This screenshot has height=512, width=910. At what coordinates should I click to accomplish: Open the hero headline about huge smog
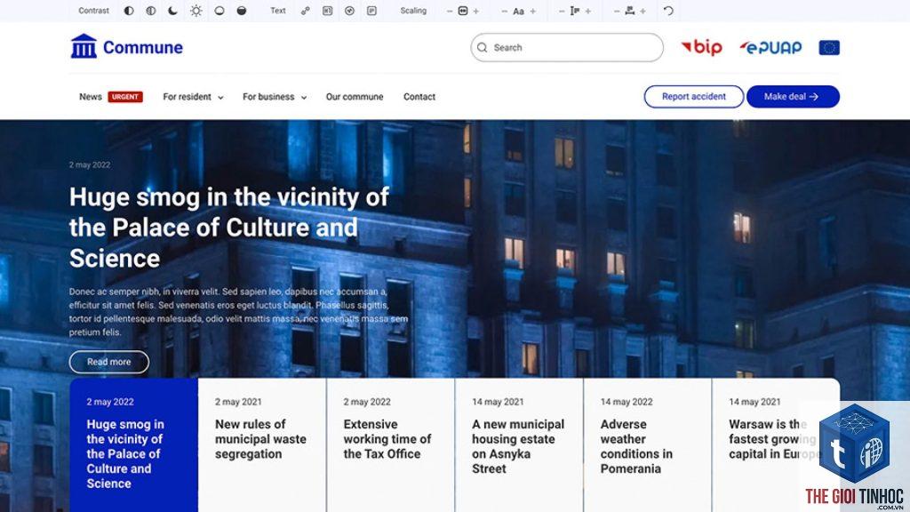pos(229,228)
